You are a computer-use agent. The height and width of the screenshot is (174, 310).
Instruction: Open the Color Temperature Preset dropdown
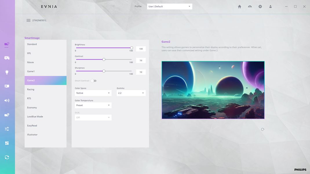click(x=93, y=105)
